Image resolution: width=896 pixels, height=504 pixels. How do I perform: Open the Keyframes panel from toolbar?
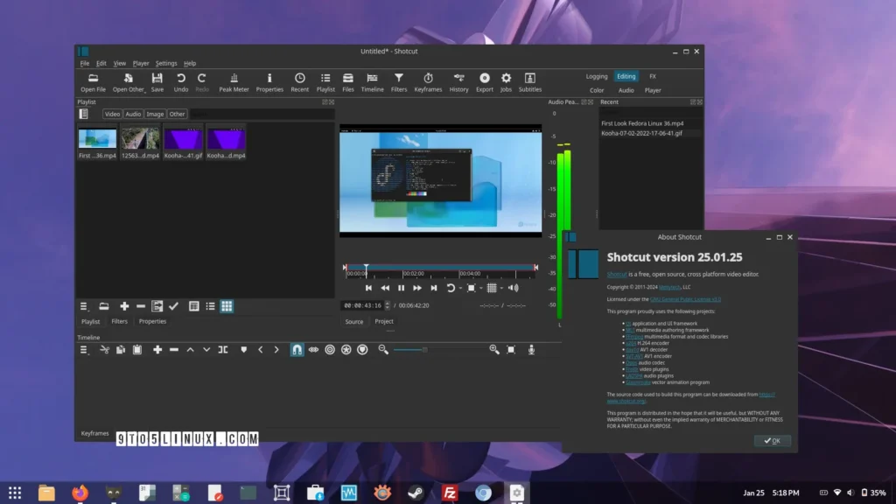(428, 82)
